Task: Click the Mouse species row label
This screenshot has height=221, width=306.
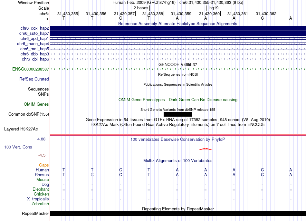Action: [x=43, y=180]
